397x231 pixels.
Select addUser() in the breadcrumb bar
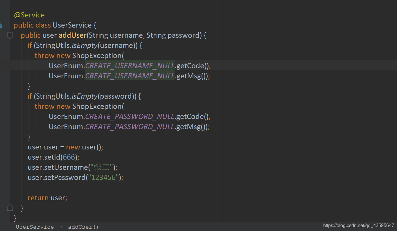tap(83, 227)
